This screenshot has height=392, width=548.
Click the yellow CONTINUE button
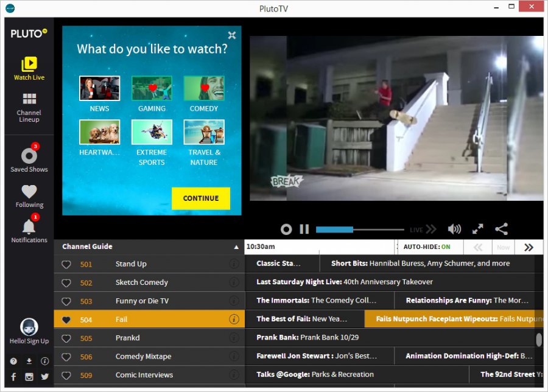[201, 198]
